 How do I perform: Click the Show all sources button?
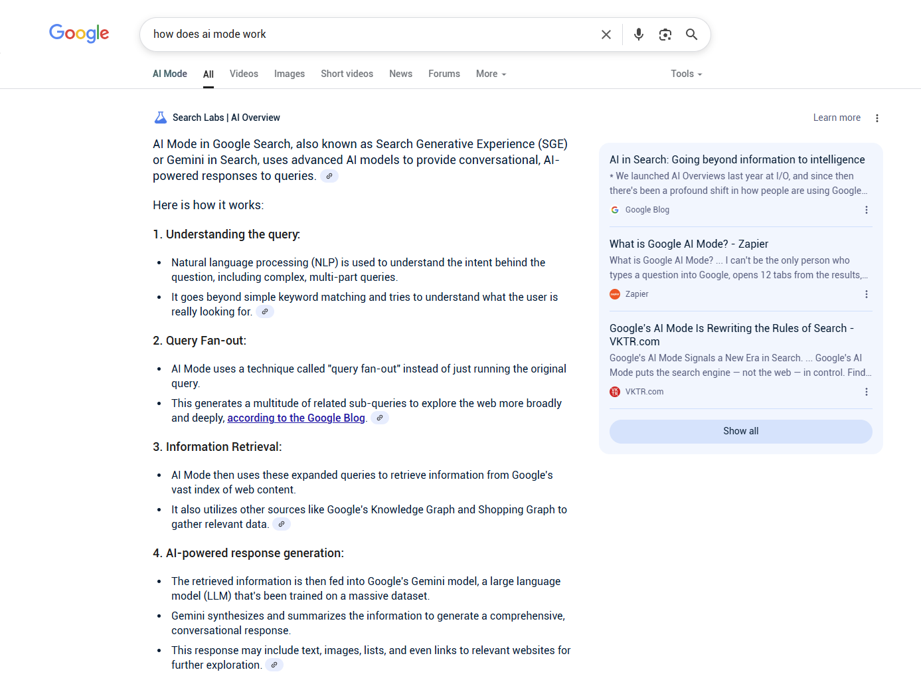(741, 432)
